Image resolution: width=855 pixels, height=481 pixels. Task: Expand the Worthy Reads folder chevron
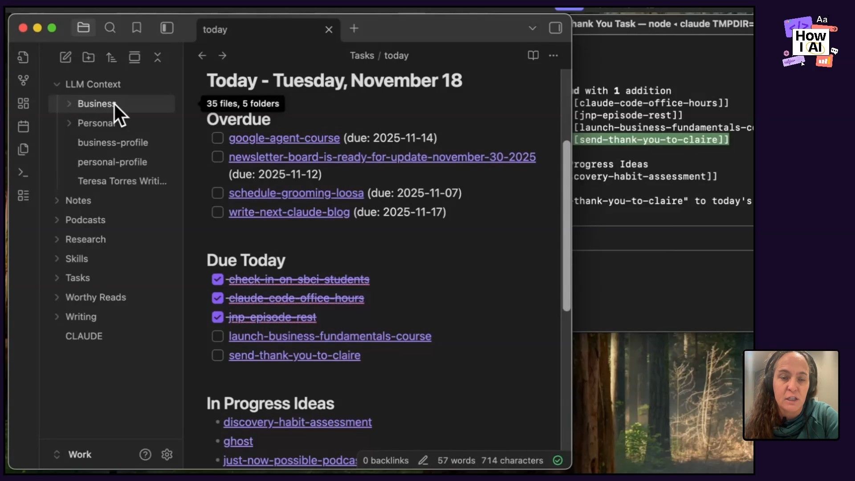(57, 297)
